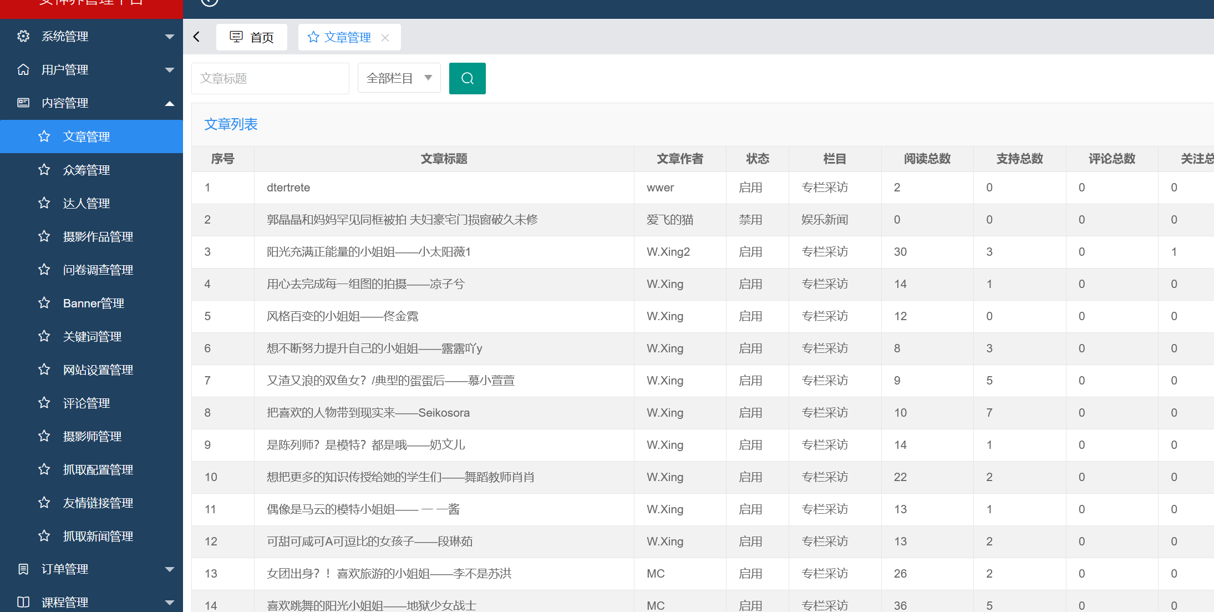This screenshot has height=612, width=1214.
Task: Expand the 课程管理 menu arrow
Action: point(170,603)
